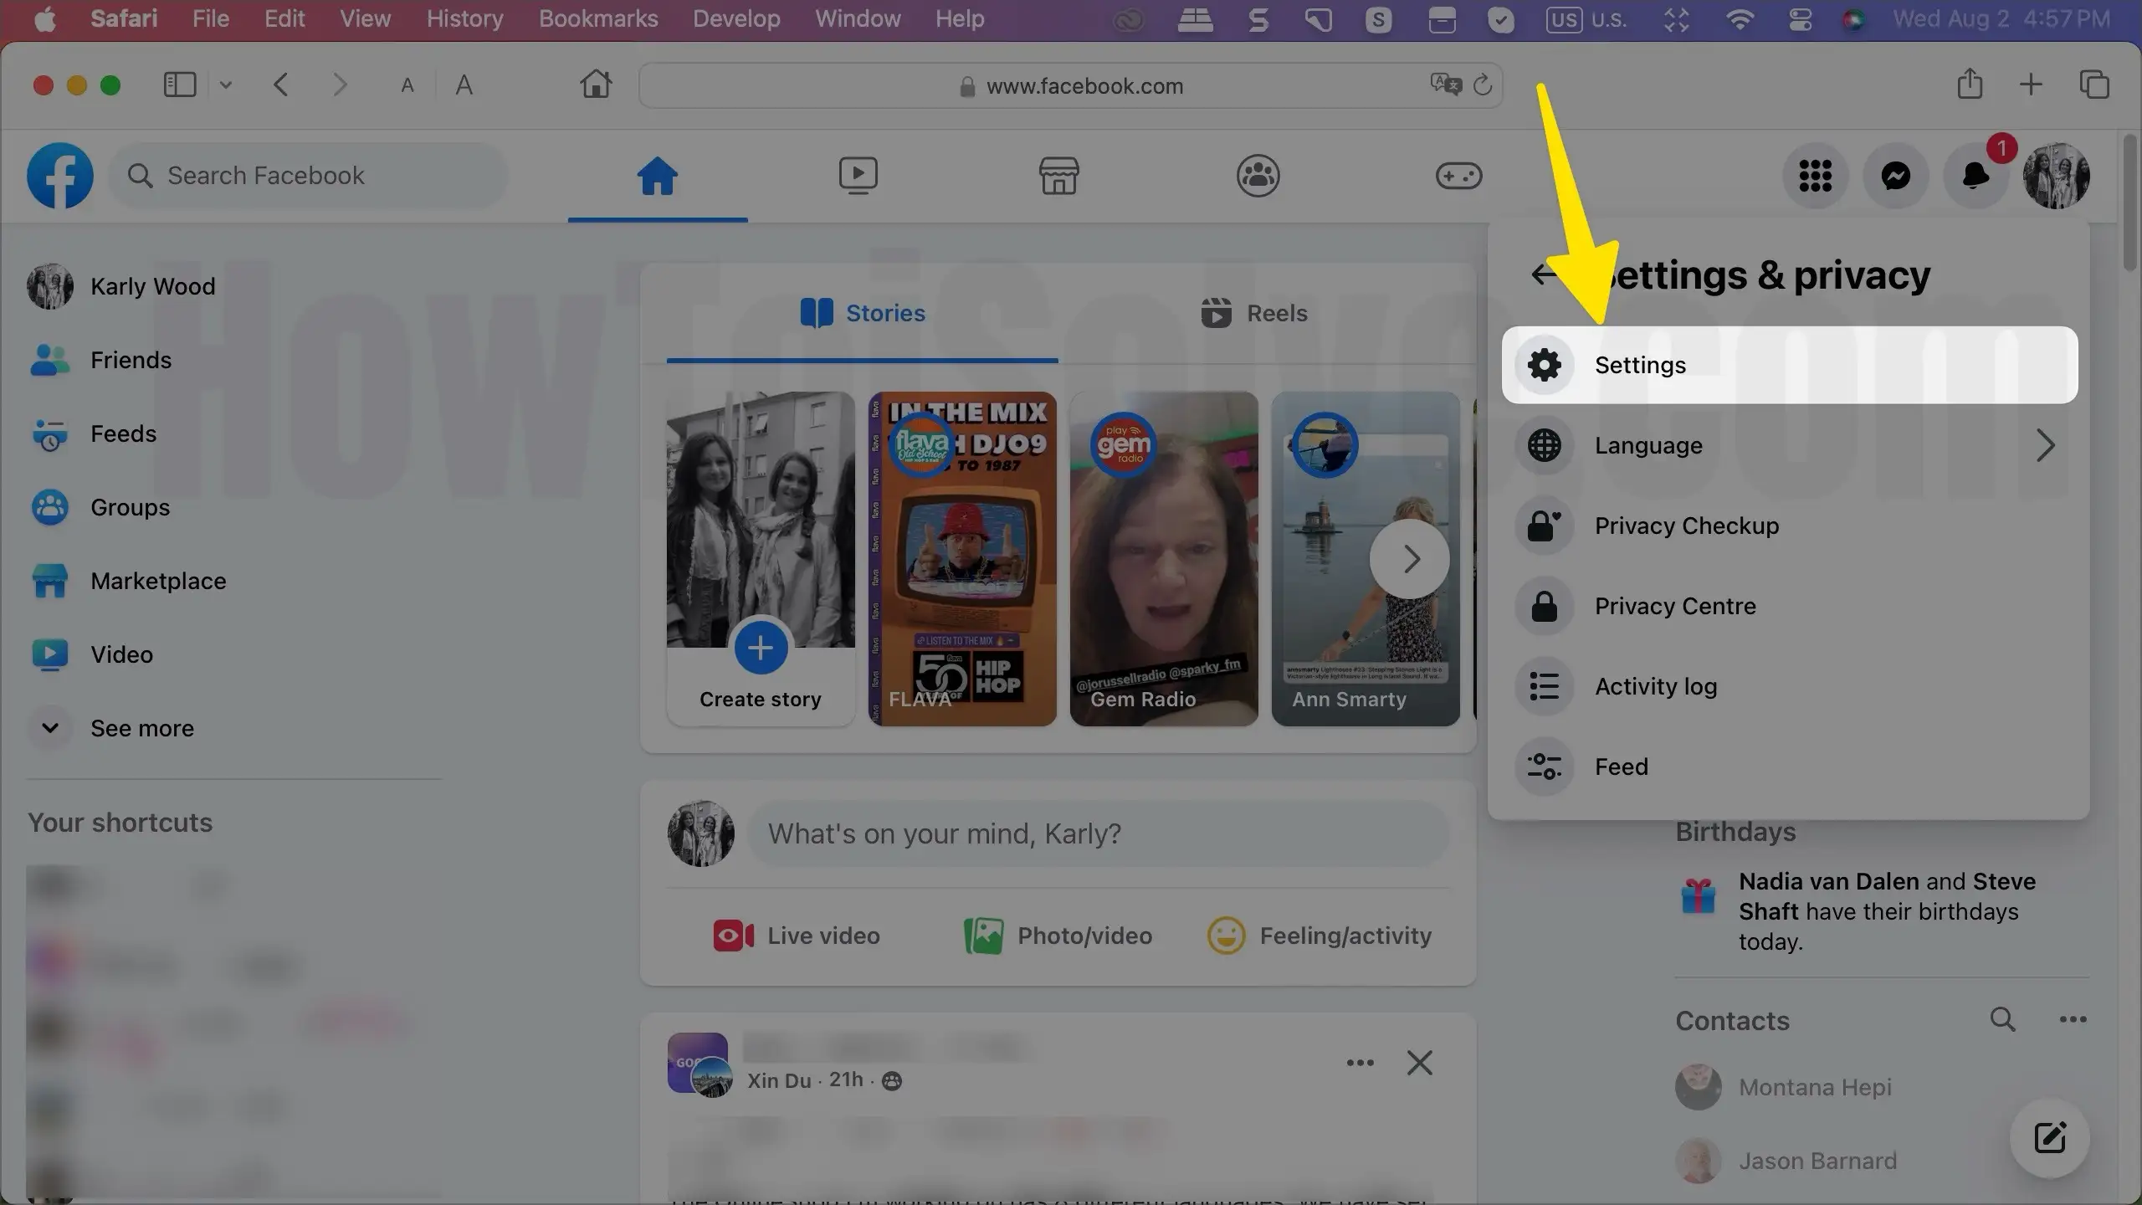This screenshot has height=1205, width=2142.
Task: Click the www.facebook.com address bar
Action: 1071,85
